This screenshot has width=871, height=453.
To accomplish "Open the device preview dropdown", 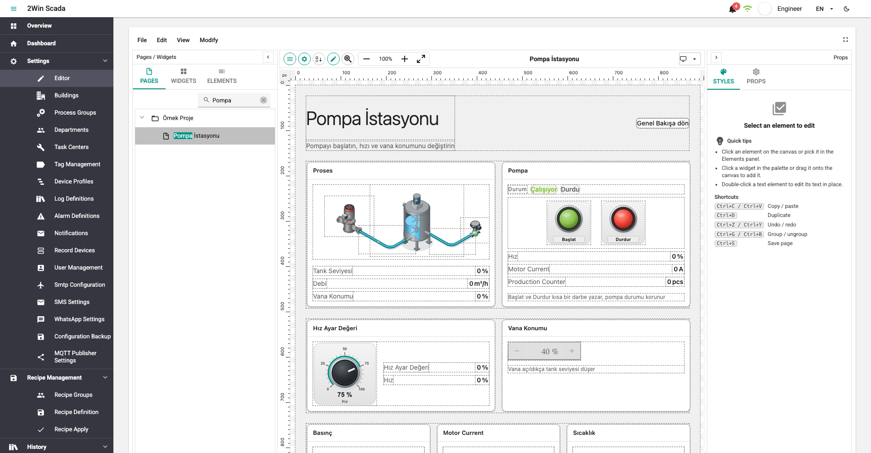I will (690, 59).
